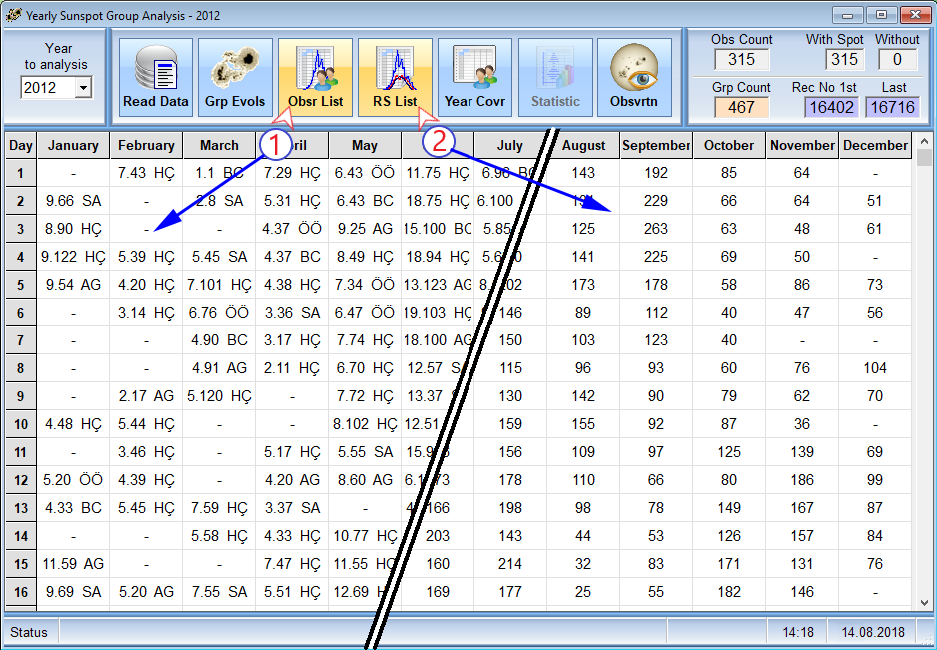Image resolution: width=937 pixels, height=650 pixels.
Task: Click the scrollbar down arrow
Action: [924, 603]
